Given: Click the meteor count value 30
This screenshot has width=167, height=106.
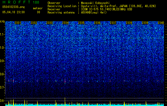Looking at the screenshot, I should [38, 12].
